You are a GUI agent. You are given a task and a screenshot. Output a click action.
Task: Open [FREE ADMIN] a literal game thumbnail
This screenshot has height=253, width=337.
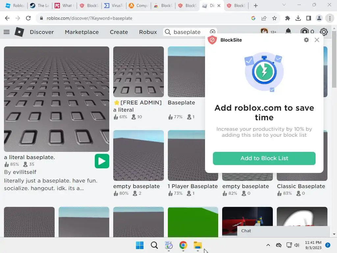[x=139, y=72]
